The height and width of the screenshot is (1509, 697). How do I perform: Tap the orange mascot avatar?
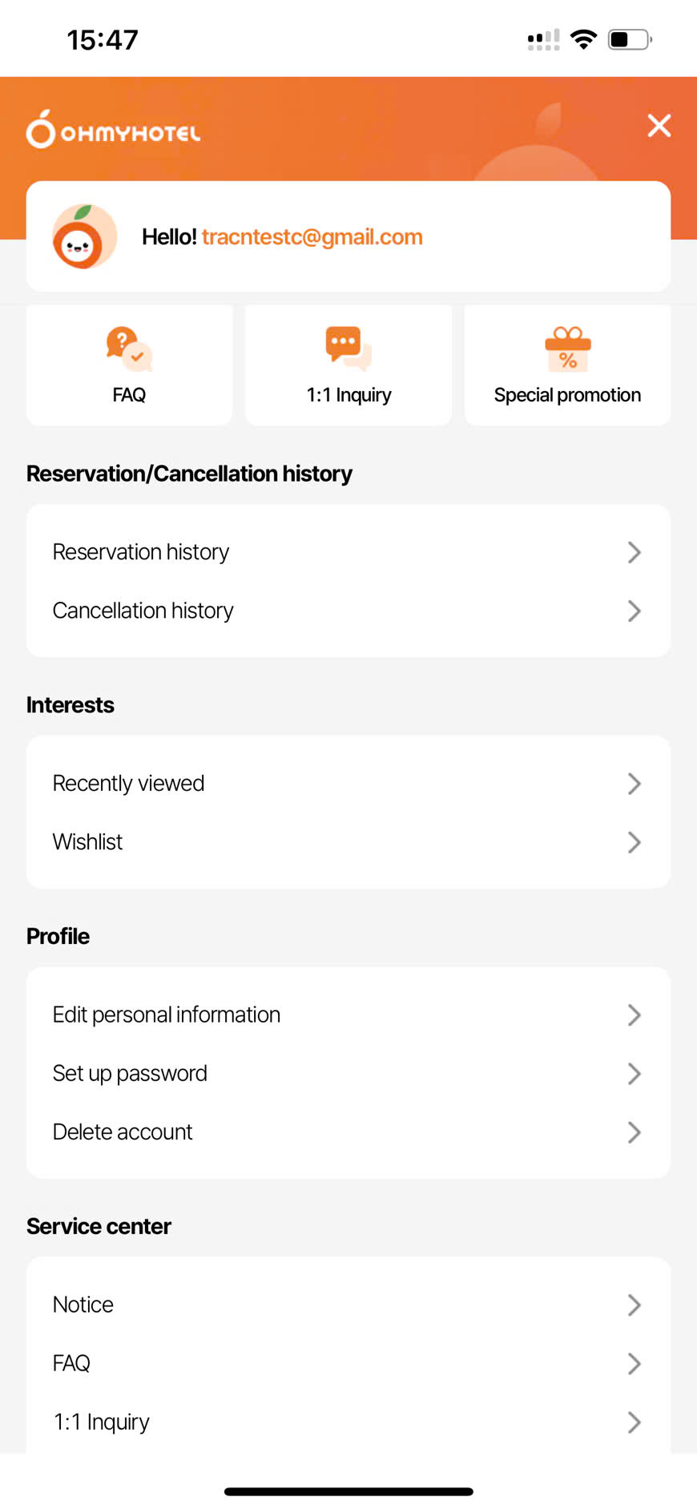pyautogui.click(x=84, y=236)
